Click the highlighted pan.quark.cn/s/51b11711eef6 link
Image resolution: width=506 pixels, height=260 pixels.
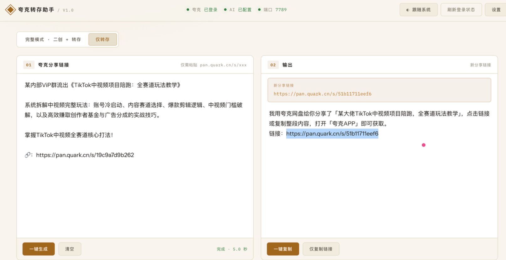332,134
